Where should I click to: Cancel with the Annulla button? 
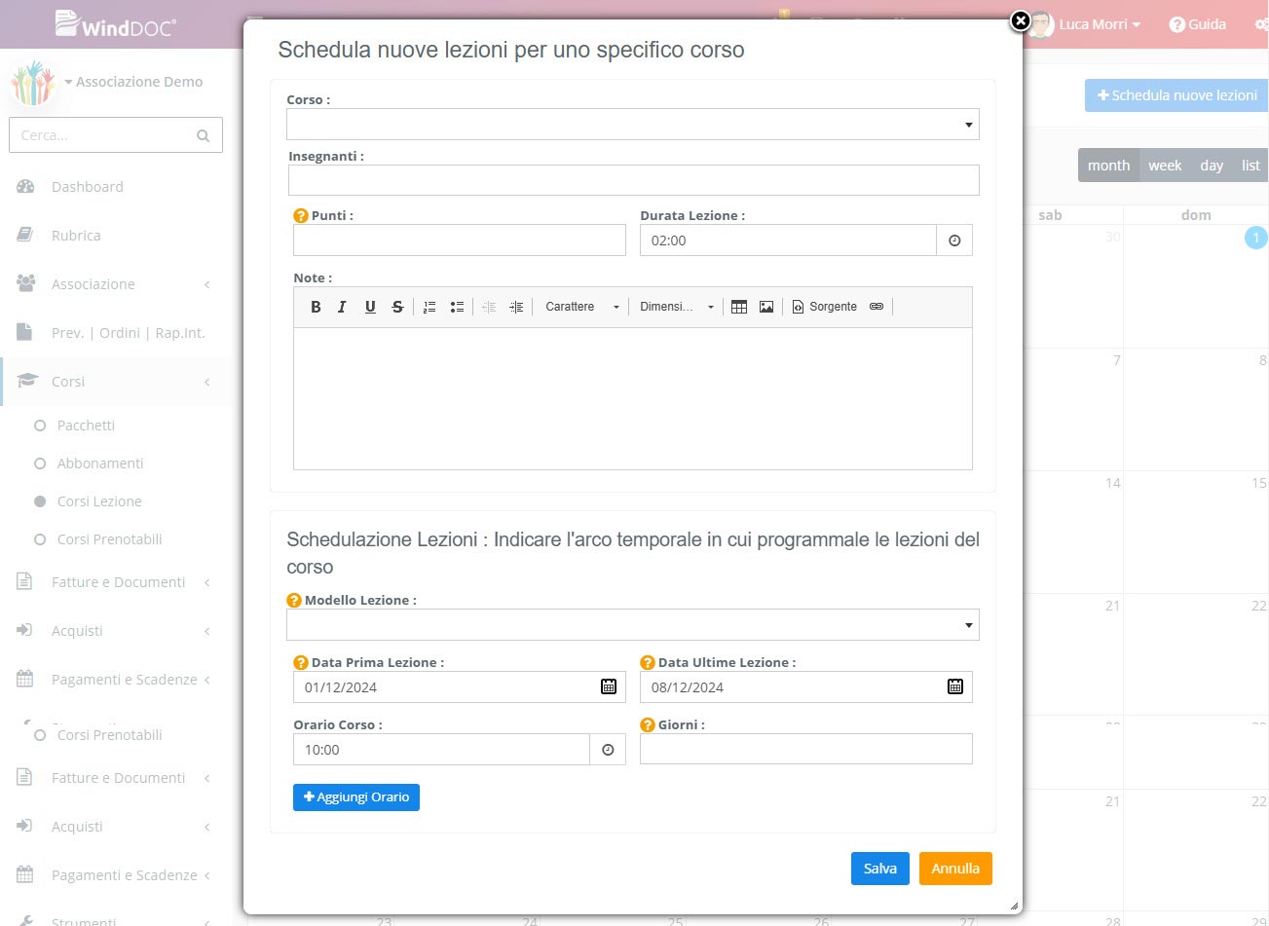954,869
